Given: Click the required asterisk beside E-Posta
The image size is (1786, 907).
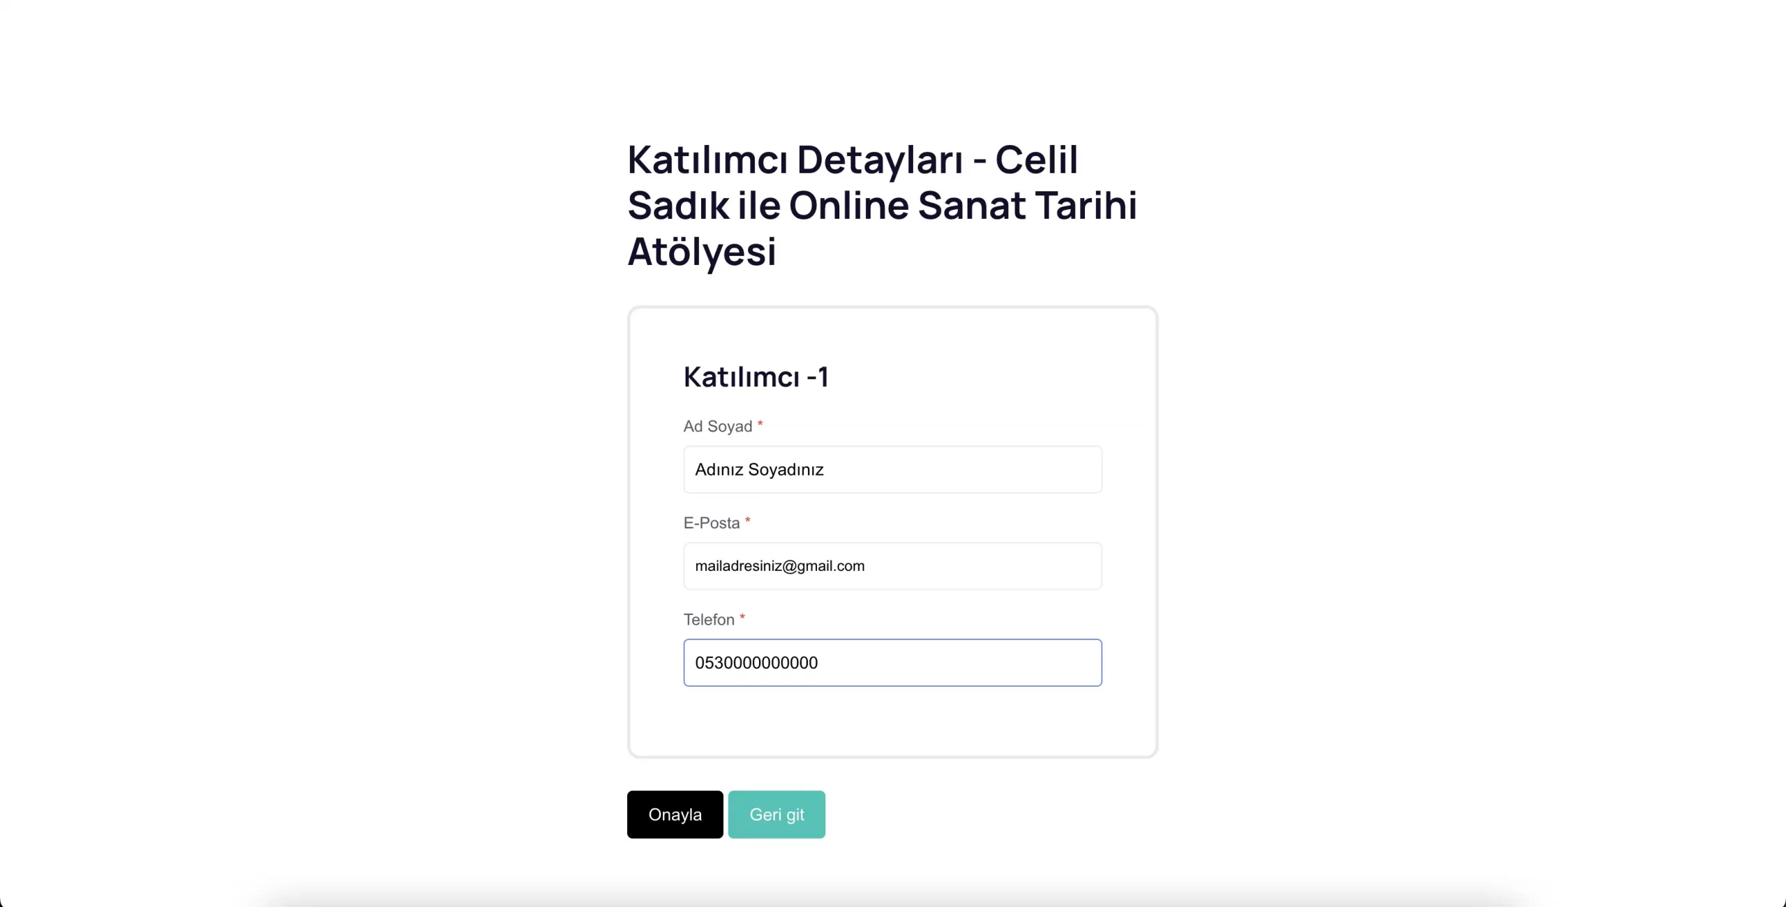Looking at the screenshot, I should tap(747, 521).
